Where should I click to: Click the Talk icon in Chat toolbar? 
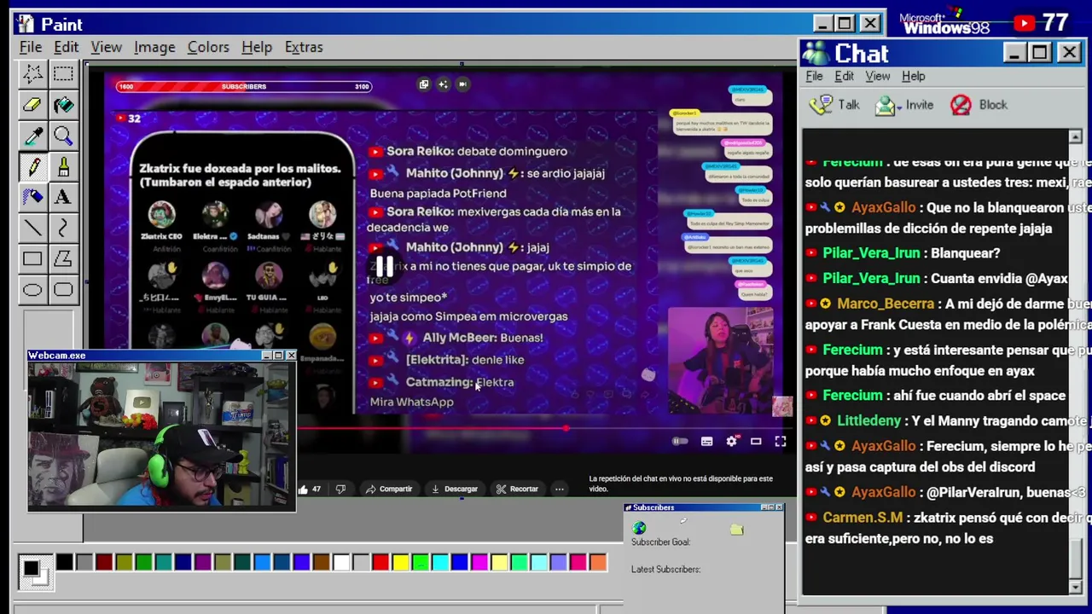(x=821, y=105)
